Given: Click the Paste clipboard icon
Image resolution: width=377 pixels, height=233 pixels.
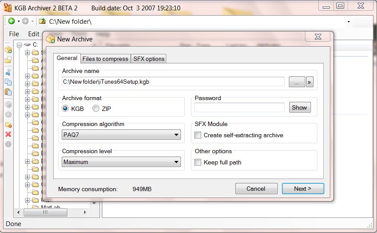Looking at the screenshot, I should (8, 92).
